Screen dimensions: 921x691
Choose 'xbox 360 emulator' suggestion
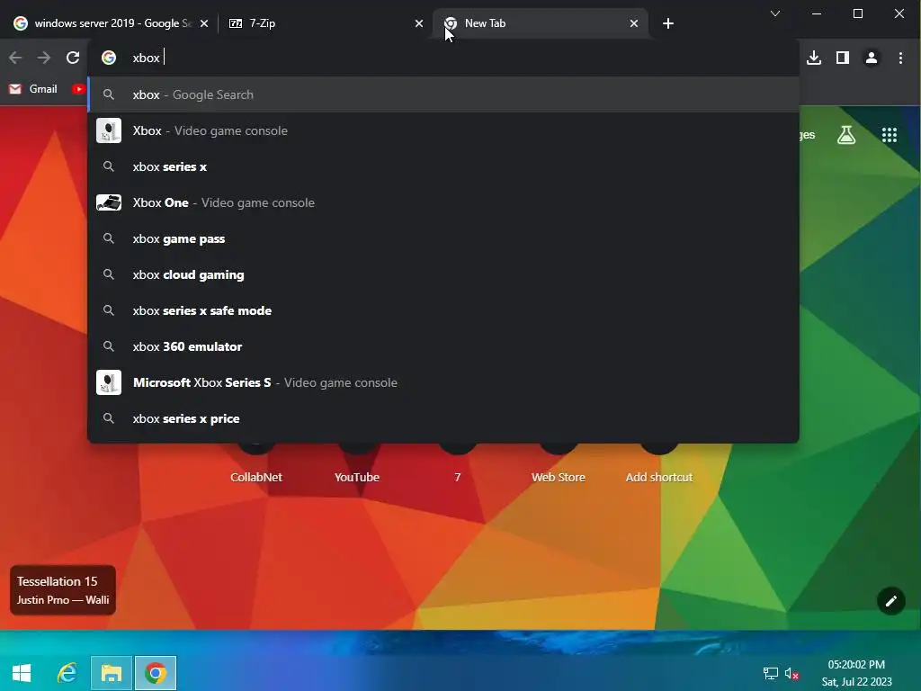(443, 346)
